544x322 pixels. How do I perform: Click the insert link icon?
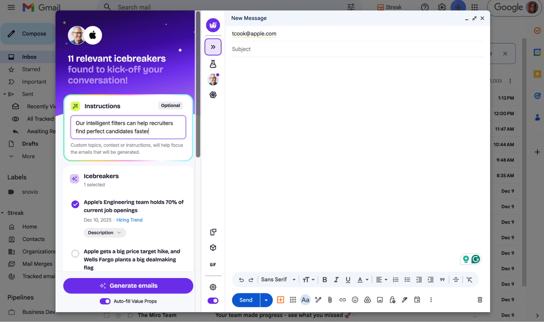342,300
